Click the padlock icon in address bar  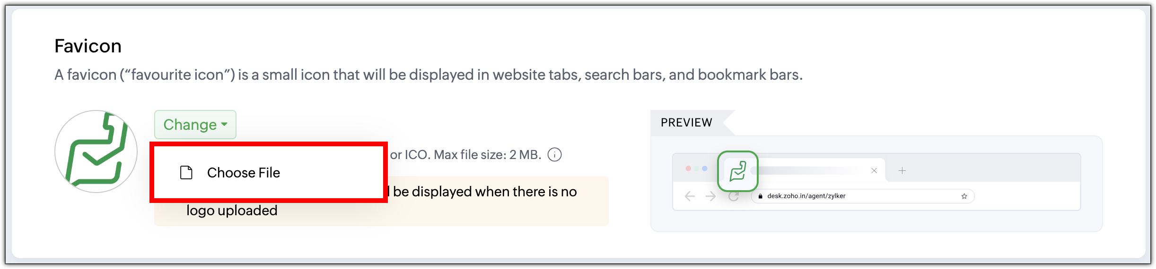coord(761,196)
